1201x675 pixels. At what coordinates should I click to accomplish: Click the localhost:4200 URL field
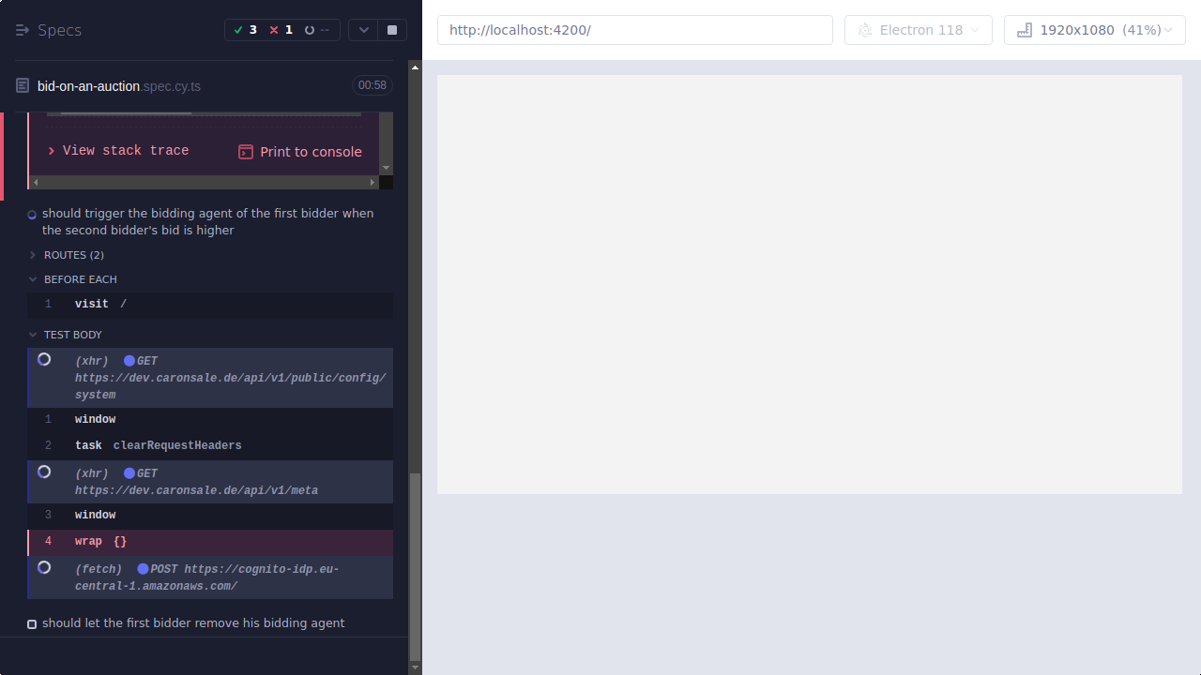pos(634,29)
